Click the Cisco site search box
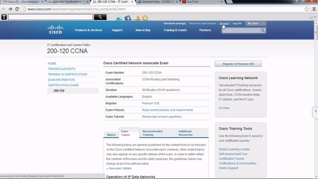318x179 pixels. 241,30
